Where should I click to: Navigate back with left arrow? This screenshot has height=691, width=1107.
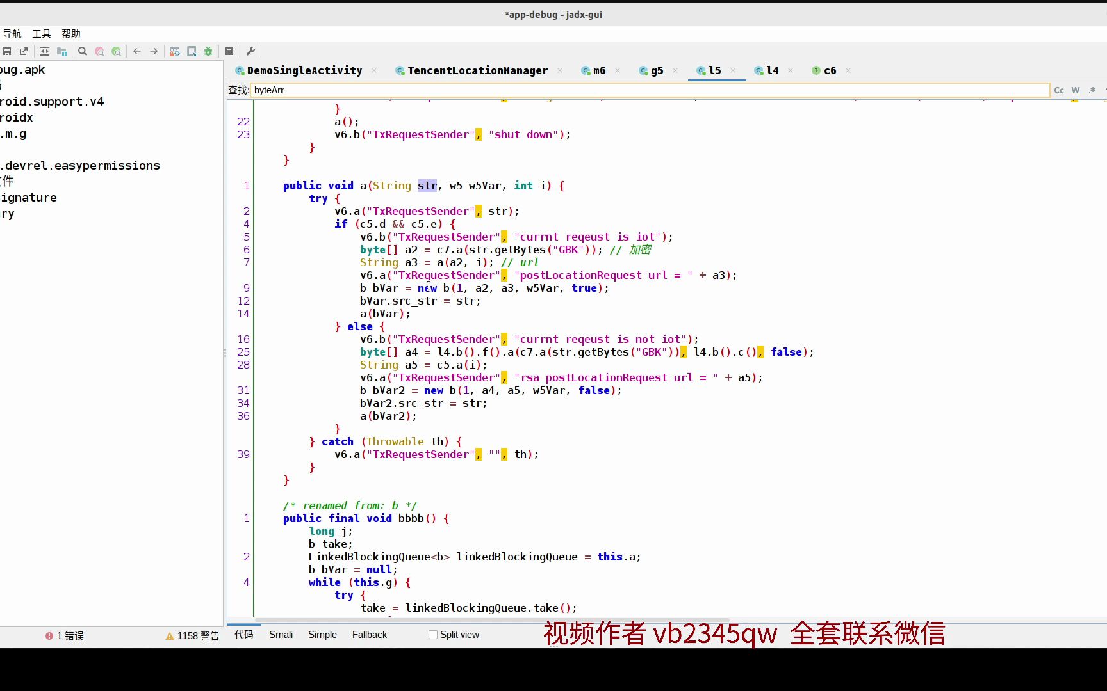[137, 51]
